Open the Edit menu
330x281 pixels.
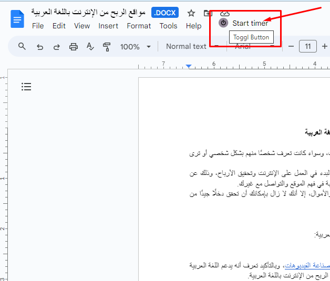59,26
